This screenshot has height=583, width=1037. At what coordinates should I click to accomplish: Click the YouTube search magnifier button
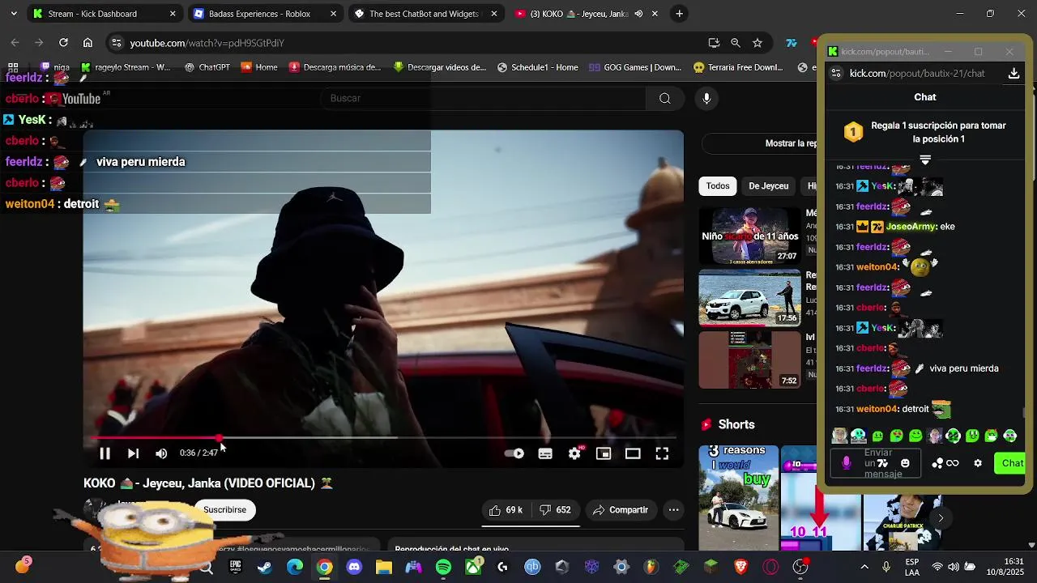665,98
